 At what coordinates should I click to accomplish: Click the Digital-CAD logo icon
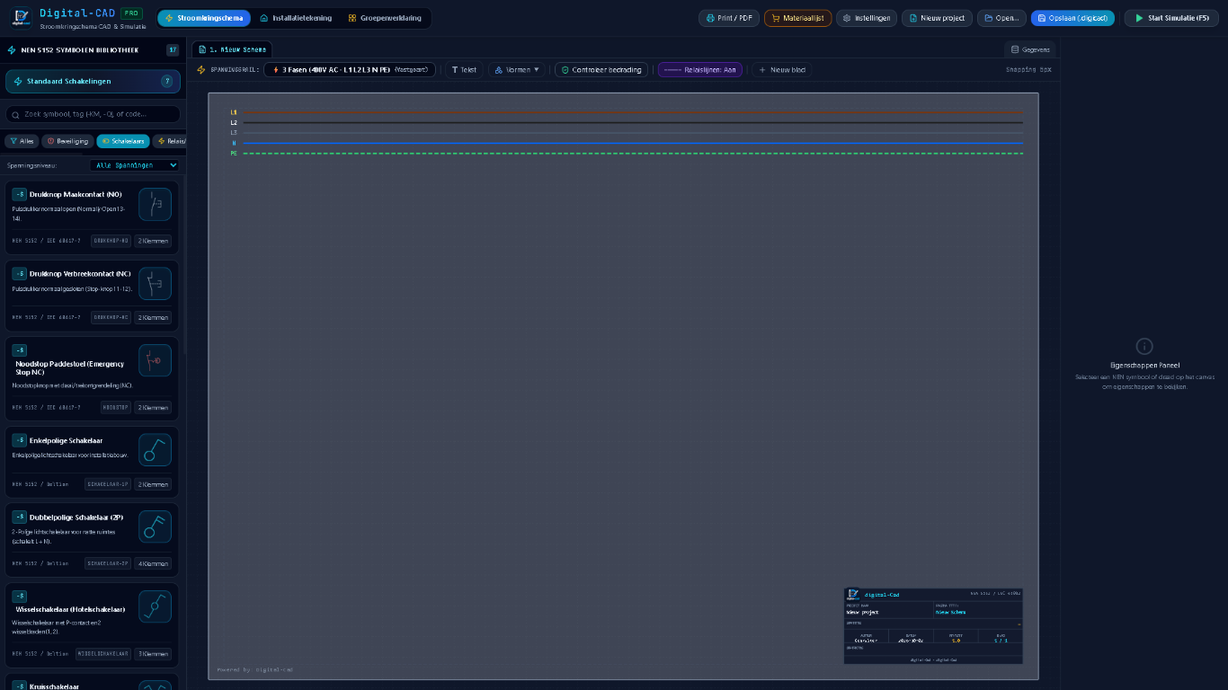click(21, 19)
